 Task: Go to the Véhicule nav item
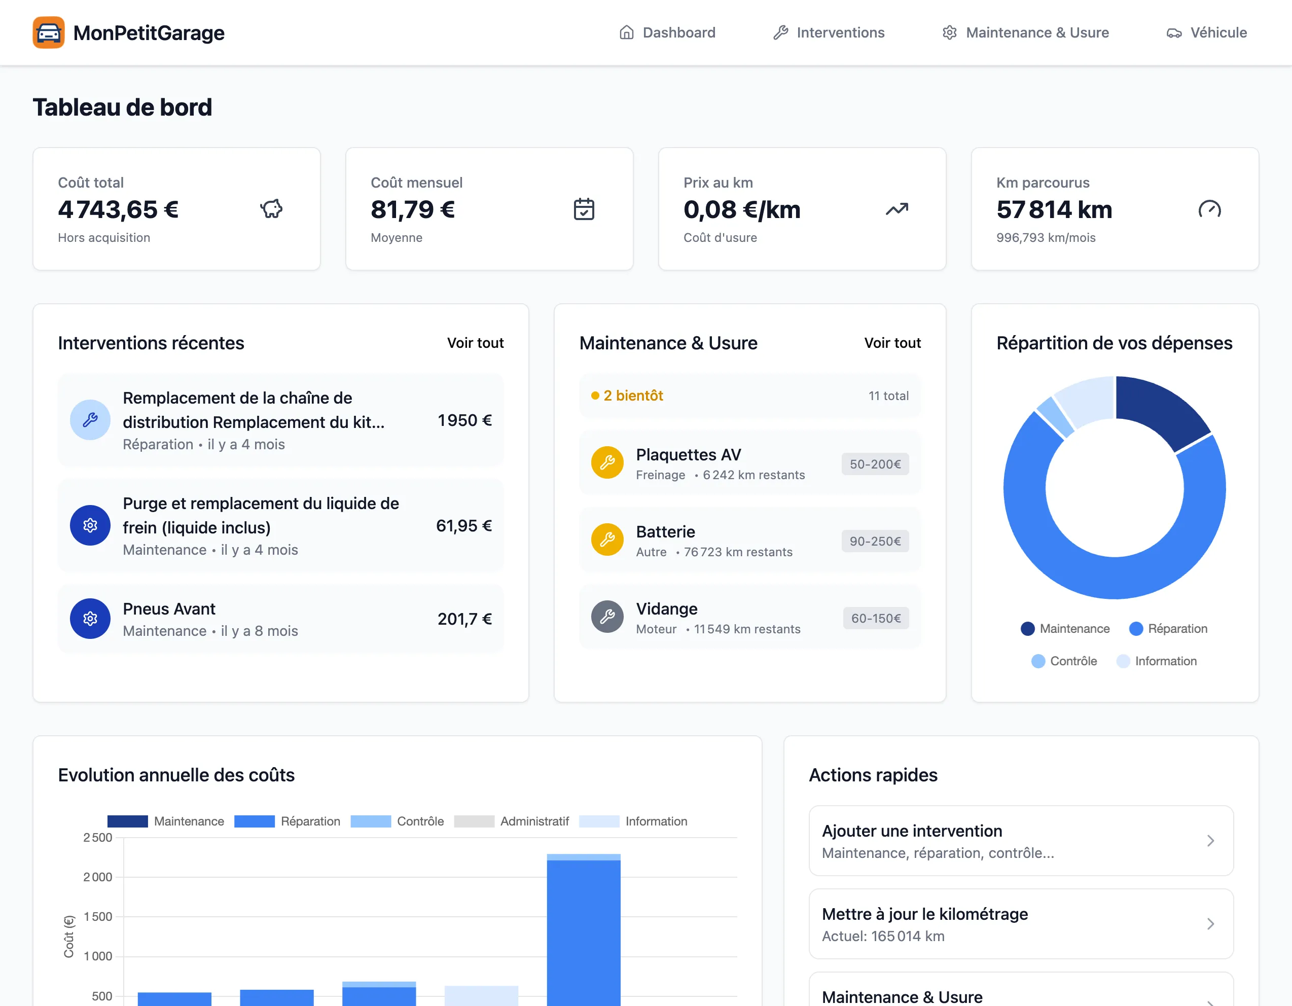(1206, 32)
